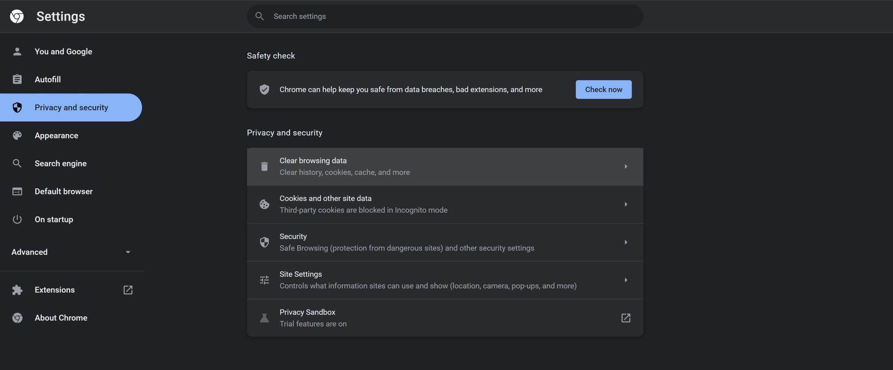Viewport: 893px width, 370px height.
Task: Click the cookie icon in Cookies row
Action: point(264,205)
